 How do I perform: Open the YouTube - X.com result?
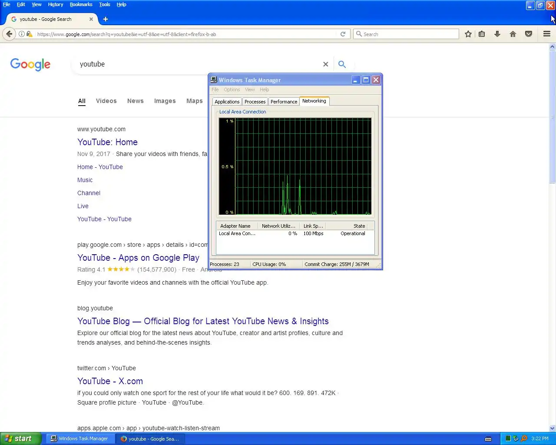[x=110, y=381]
